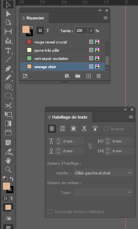Click the top offset 0 mm field
Image resolution: width=138 pixels, height=229 pixels.
click(73, 141)
